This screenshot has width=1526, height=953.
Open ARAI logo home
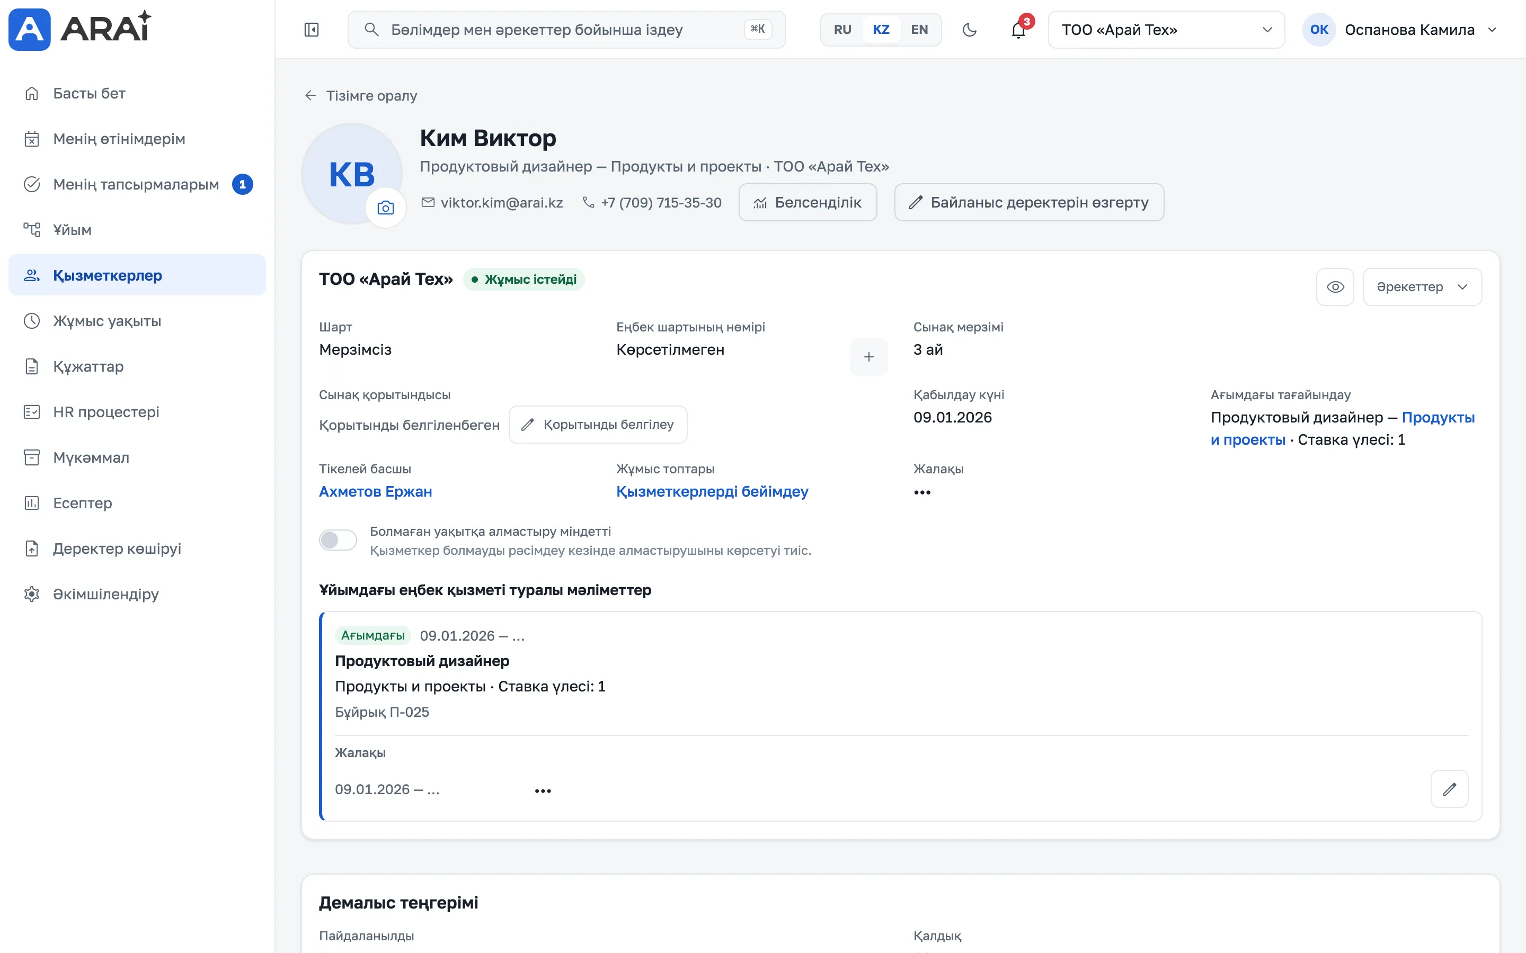pyautogui.click(x=80, y=29)
